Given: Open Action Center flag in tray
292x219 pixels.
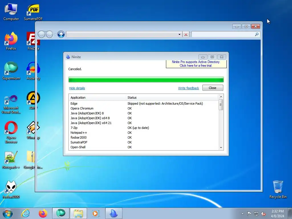Looking at the screenshot, I should [249, 214].
